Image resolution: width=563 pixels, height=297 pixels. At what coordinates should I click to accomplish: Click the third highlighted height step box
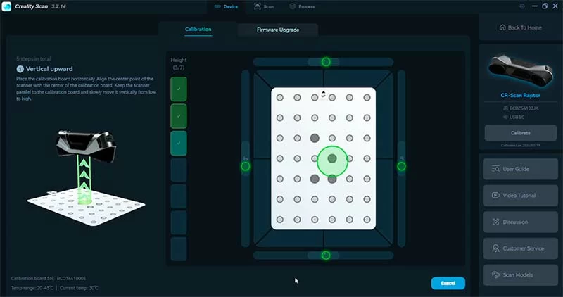pos(179,143)
